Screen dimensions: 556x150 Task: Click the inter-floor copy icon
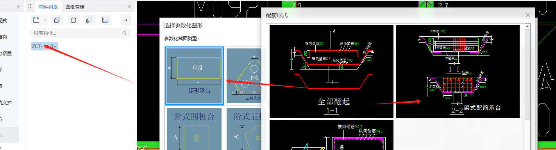pos(89,20)
